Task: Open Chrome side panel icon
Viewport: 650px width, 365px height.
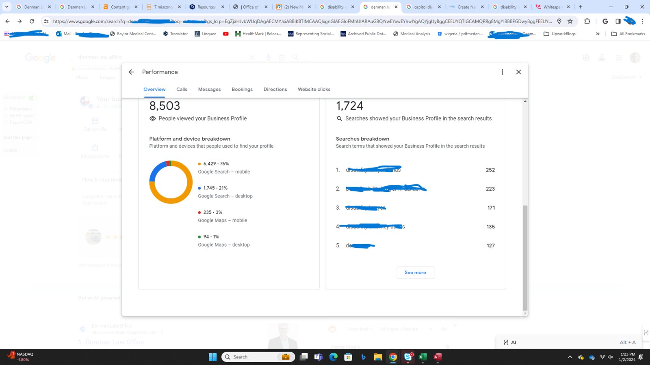Action: click(x=617, y=21)
